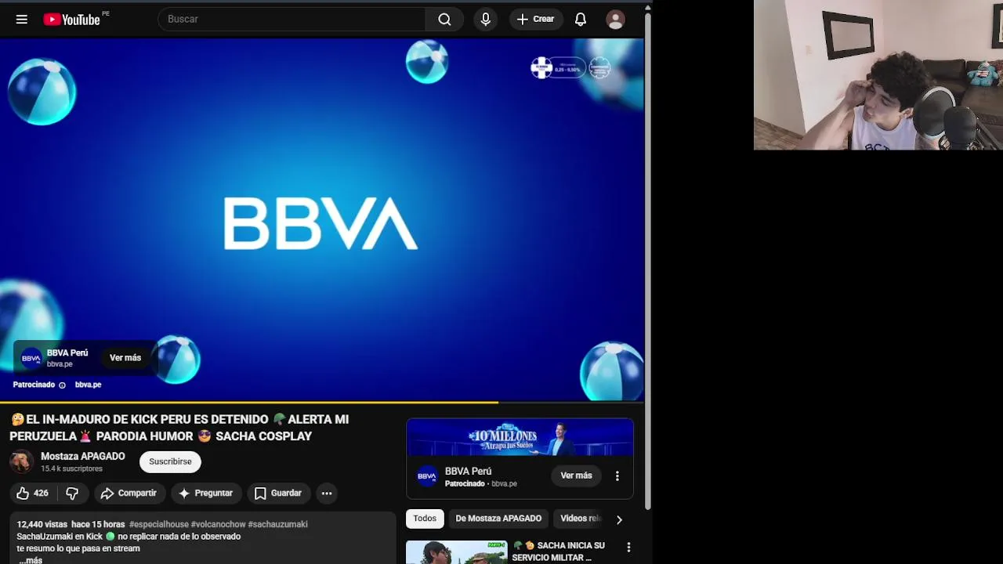This screenshot has height=564, width=1003.
Task: Show next filter chips with arrow
Action: 619,519
